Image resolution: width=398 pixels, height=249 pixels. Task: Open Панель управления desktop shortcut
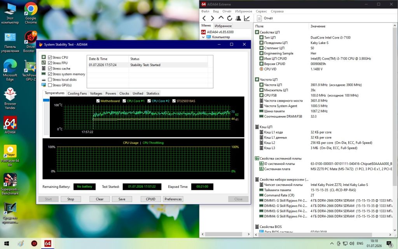(x=10, y=42)
